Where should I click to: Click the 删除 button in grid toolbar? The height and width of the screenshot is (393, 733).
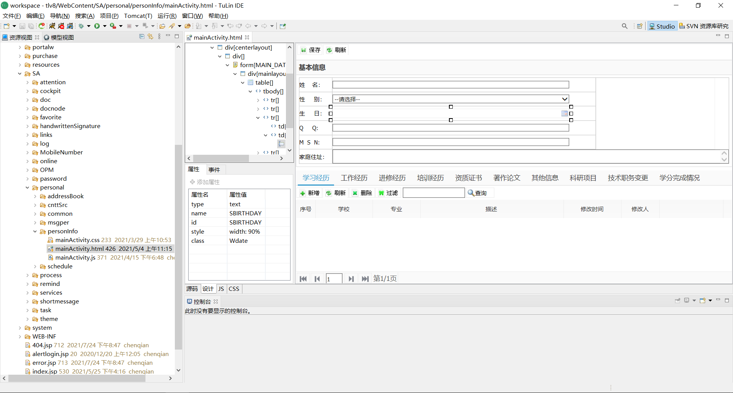(x=362, y=193)
